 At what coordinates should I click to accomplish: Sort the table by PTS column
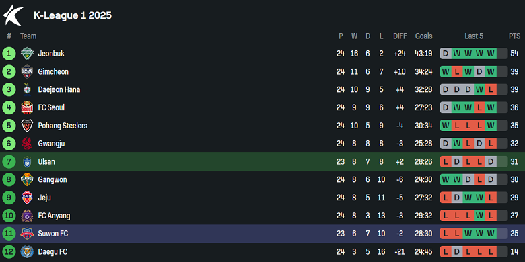(x=515, y=36)
